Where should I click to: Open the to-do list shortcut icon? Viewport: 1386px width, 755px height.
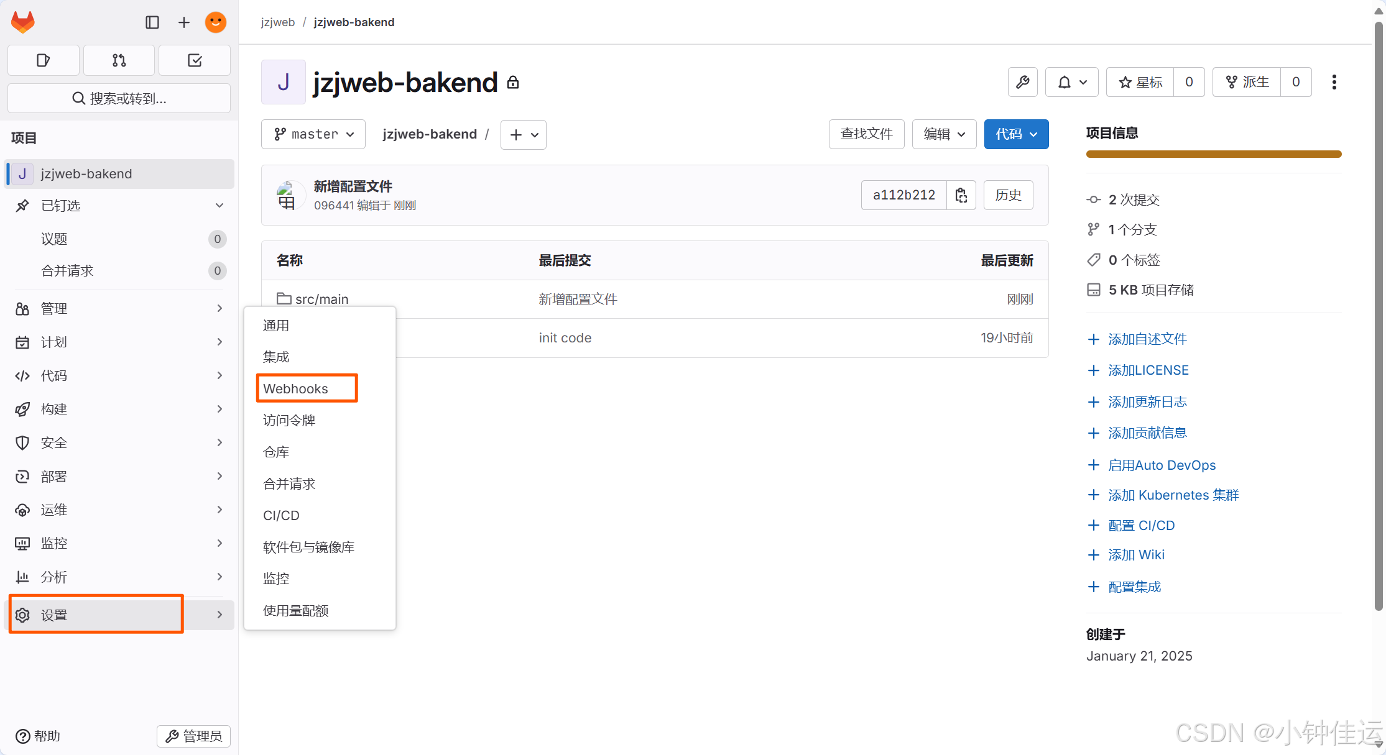(x=195, y=60)
